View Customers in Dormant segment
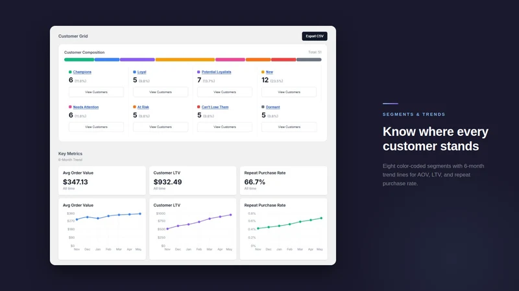This screenshot has width=519, height=291. pyautogui.click(x=289, y=127)
